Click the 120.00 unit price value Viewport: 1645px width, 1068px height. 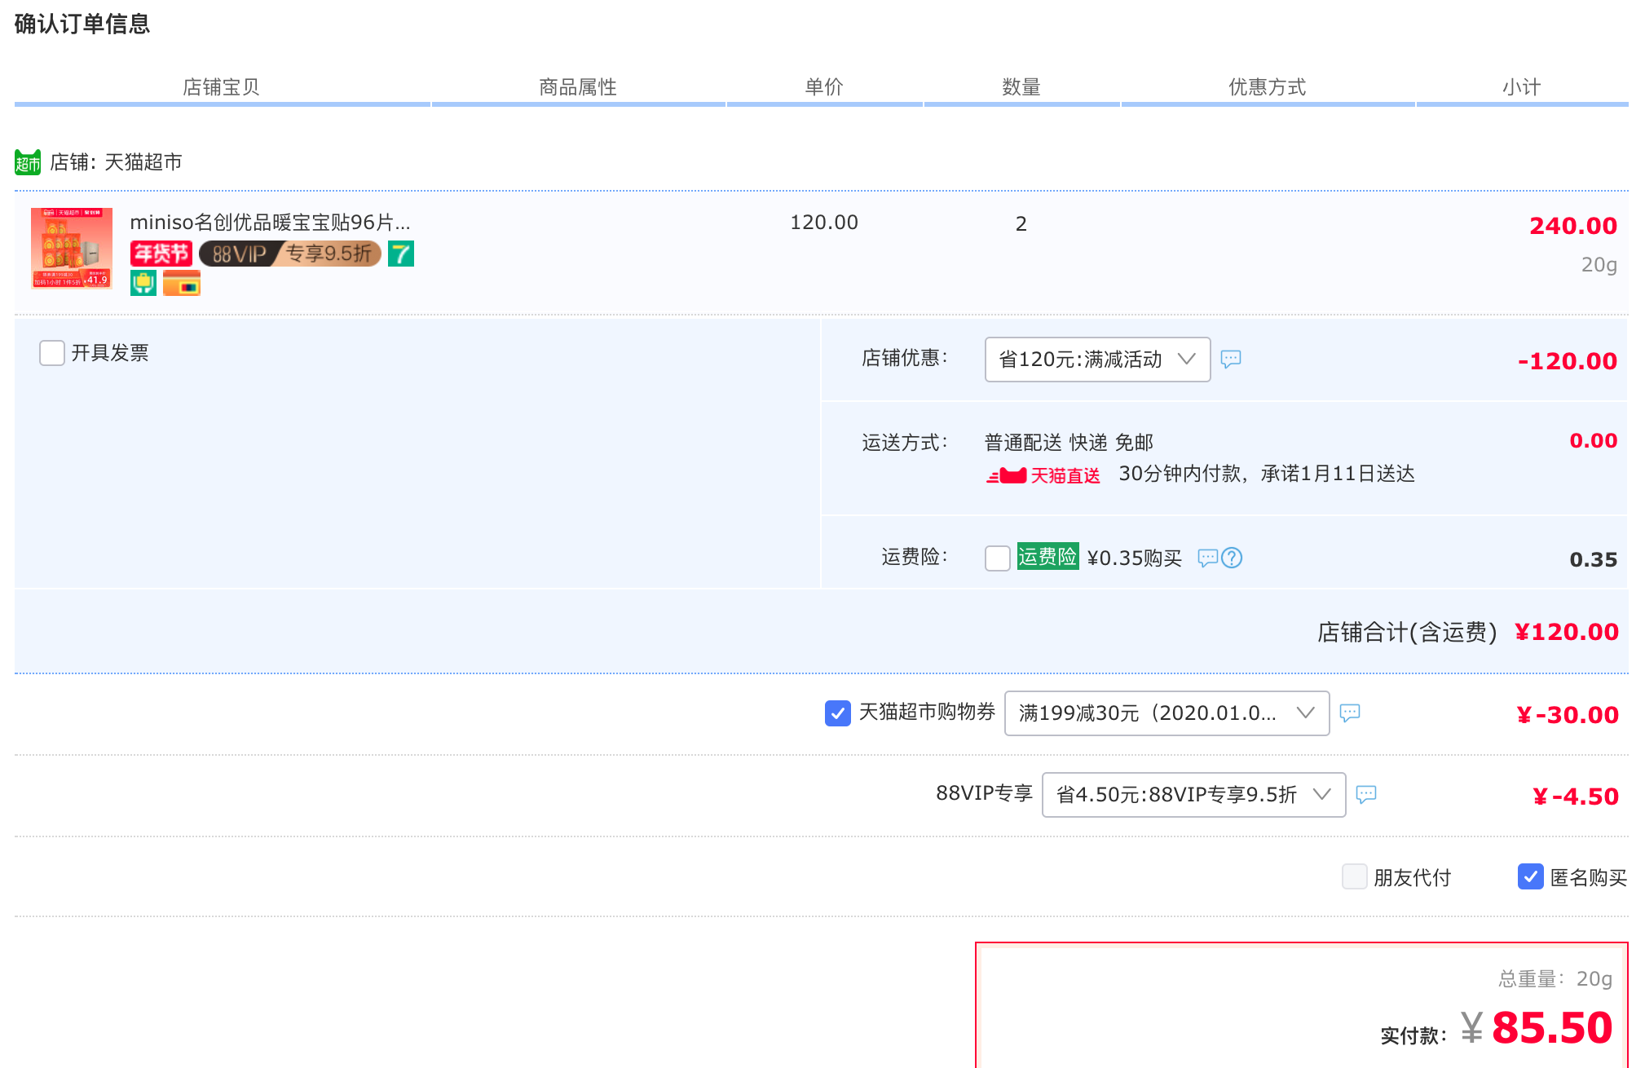(824, 223)
